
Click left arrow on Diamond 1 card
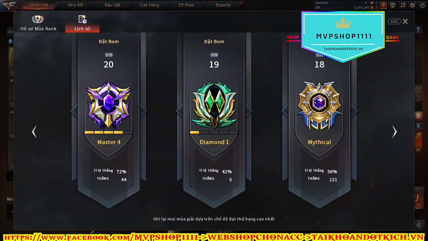point(179,111)
